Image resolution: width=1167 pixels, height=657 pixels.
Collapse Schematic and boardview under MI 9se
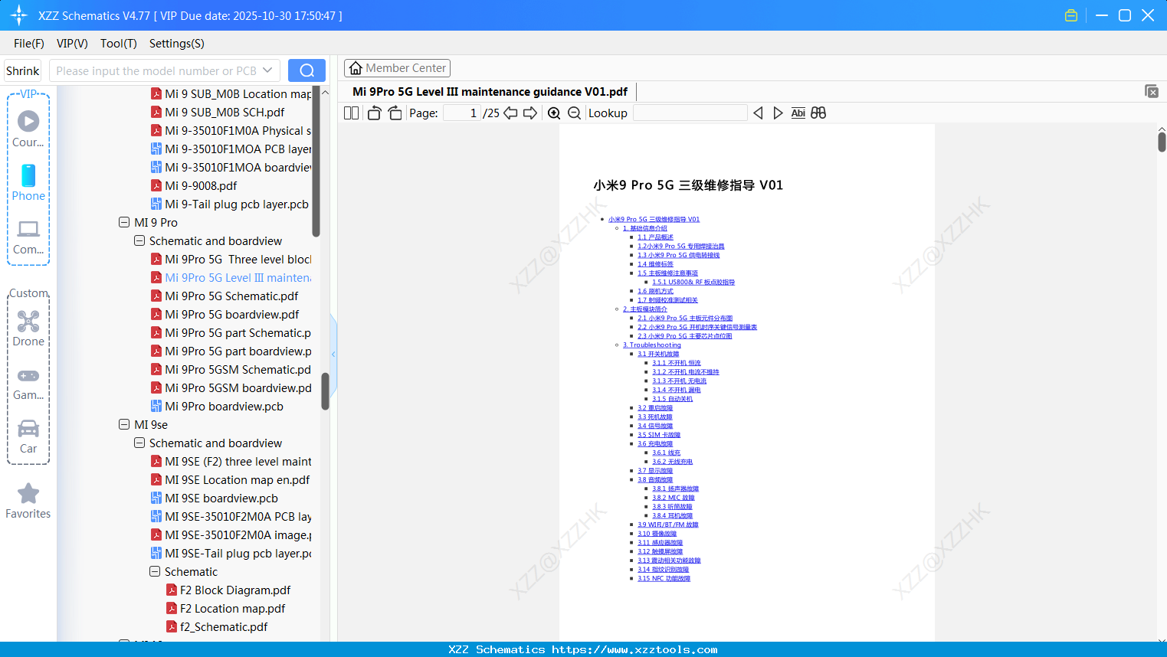click(x=139, y=443)
